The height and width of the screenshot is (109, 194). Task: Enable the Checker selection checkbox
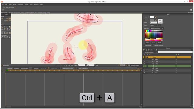(152, 45)
